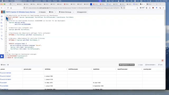Go back with the browser back arrow
This screenshot has height=95, width=169.
[2, 8]
